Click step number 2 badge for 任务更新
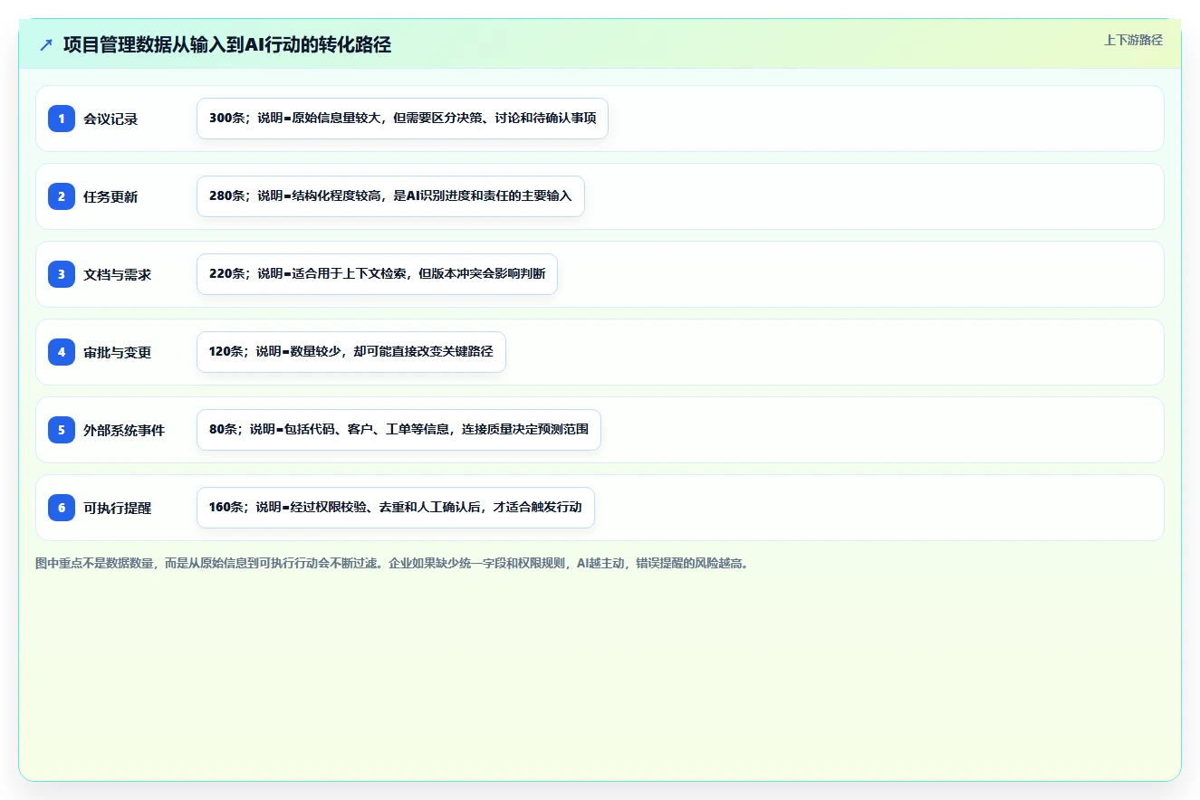The height and width of the screenshot is (800, 1200). coord(62,196)
